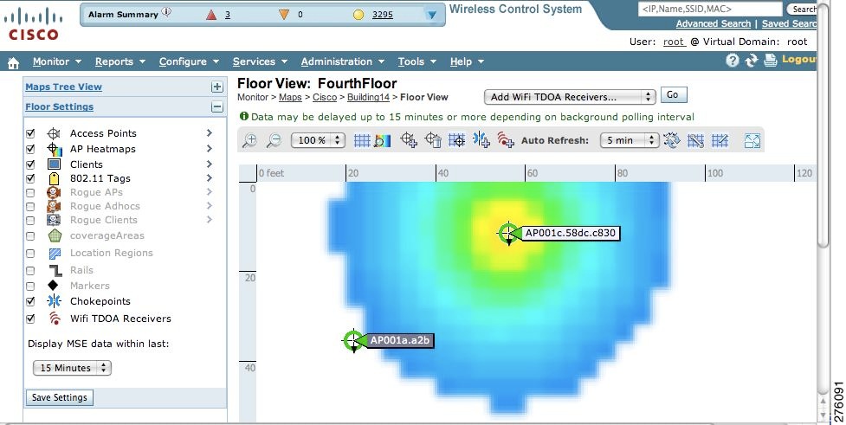Open the Tools menu
Viewport: 846px width, 425px height.
[417, 61]
